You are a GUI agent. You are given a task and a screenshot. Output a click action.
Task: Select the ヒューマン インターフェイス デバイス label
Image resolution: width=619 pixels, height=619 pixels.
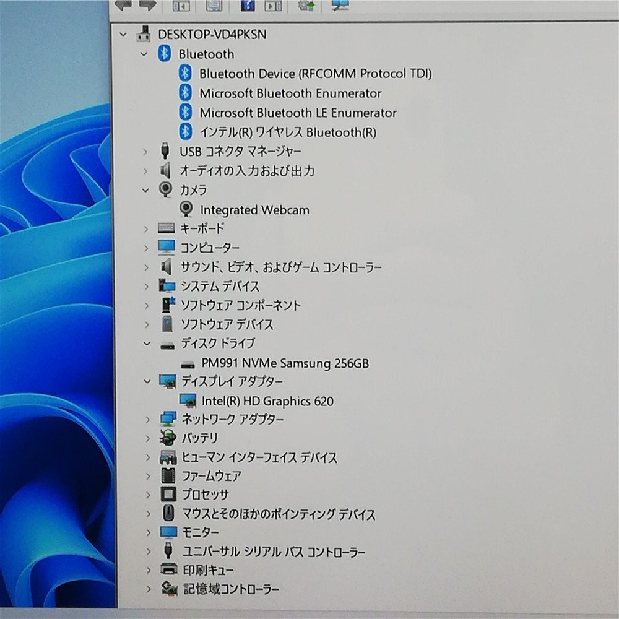tap(259, 457)
